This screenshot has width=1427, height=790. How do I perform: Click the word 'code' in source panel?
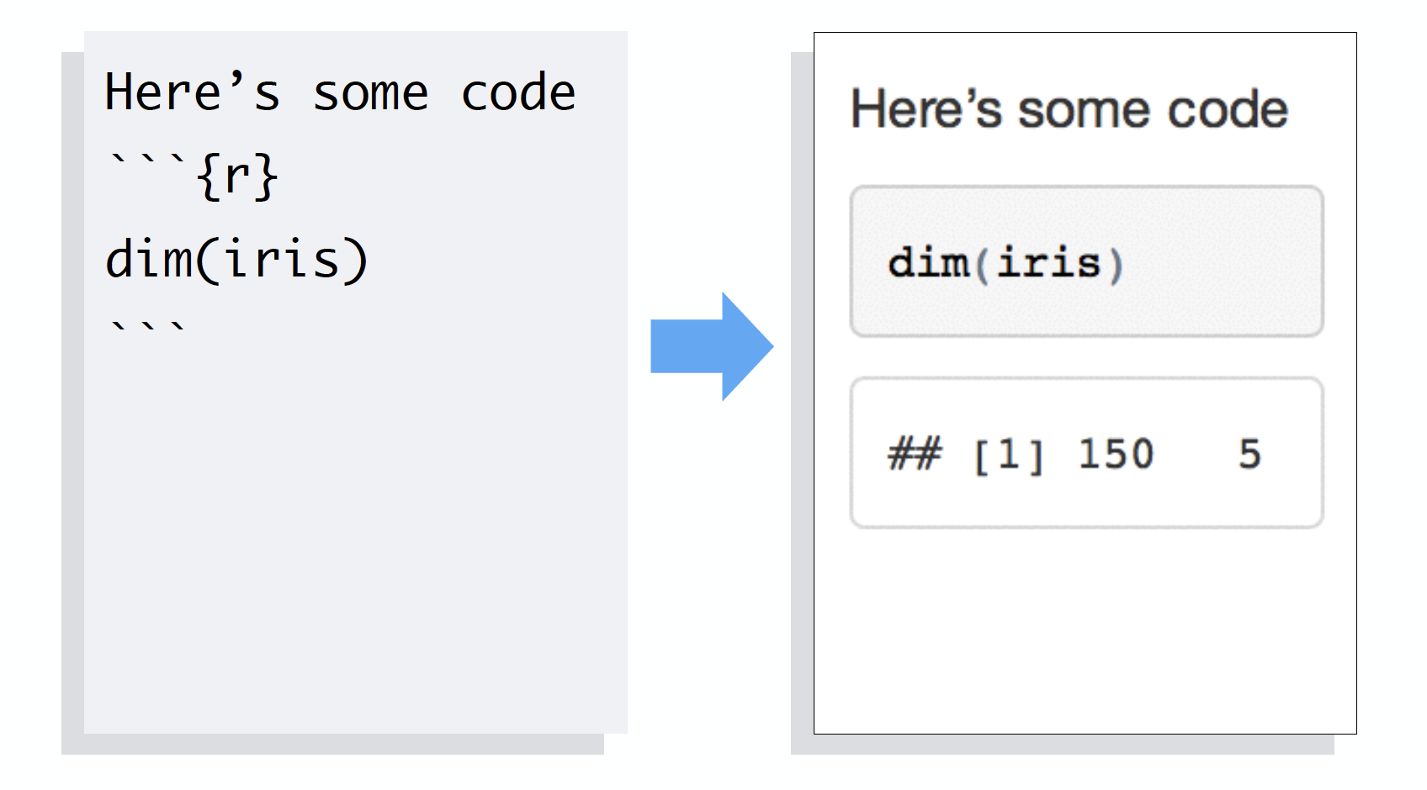pos(518,92)
